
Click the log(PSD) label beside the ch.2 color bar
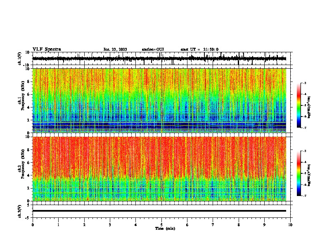pyautogui.click(x=309, y=175)
